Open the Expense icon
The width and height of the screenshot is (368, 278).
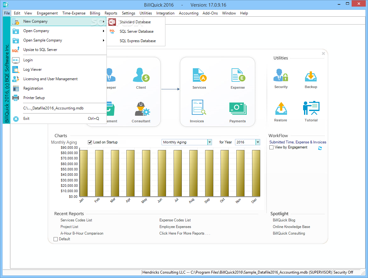click(238, 75)
